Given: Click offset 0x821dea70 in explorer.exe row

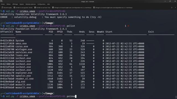Looking at the screenshot, I should pyautogui.click(x=7, y=73).
